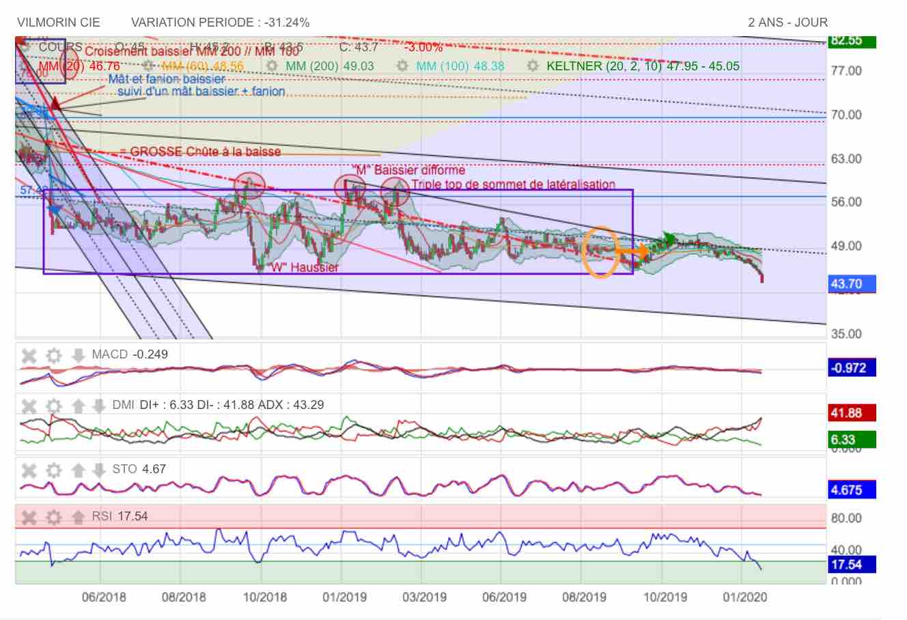Viewport: 907px width, 620px height.
Task: Remove the MACD indicator with its X icon
Action: (x=29, y=355)
